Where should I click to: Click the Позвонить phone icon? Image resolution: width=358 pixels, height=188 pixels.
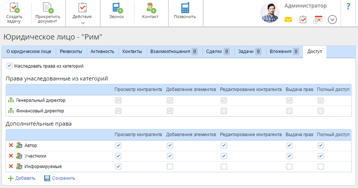tap(185, 8)
